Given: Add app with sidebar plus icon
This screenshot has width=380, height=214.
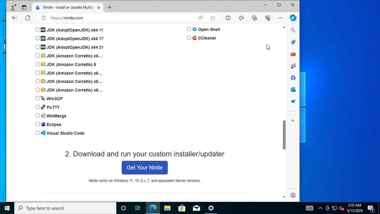Looking at the screenshot, I should [x=293, y=121].
